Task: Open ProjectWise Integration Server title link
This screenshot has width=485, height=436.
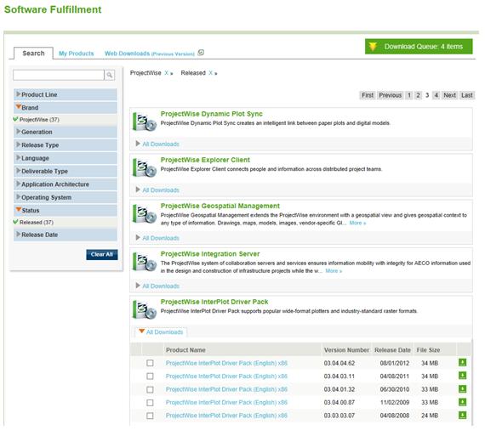Action: pos(210,253)
